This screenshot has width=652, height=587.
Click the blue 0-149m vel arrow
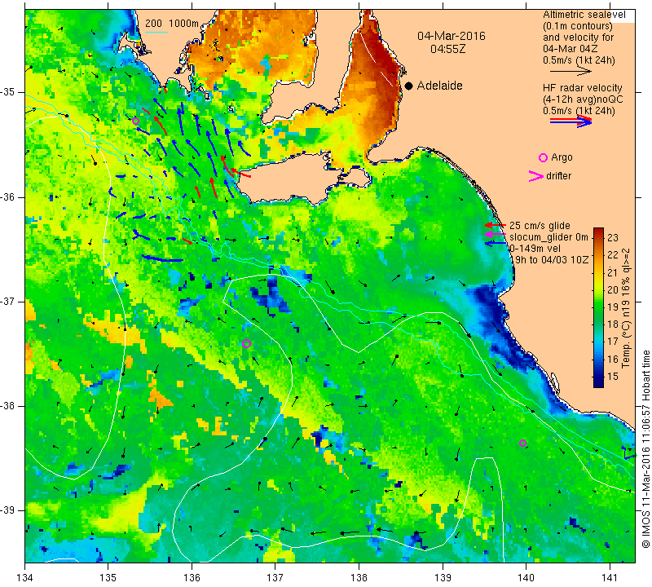point(495,243)
